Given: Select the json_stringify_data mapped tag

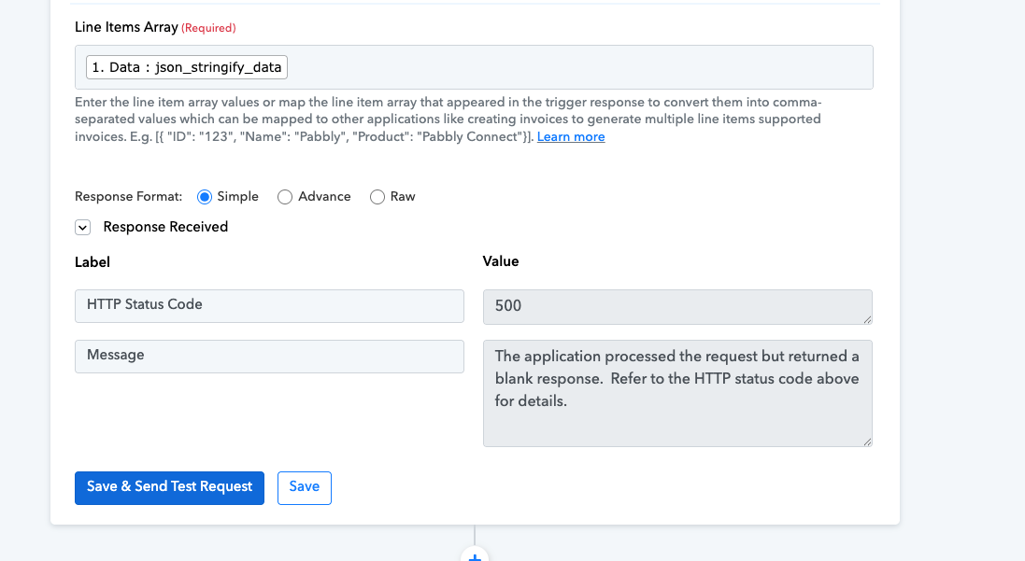Looking at the screenshot, I should coord(187,67).
